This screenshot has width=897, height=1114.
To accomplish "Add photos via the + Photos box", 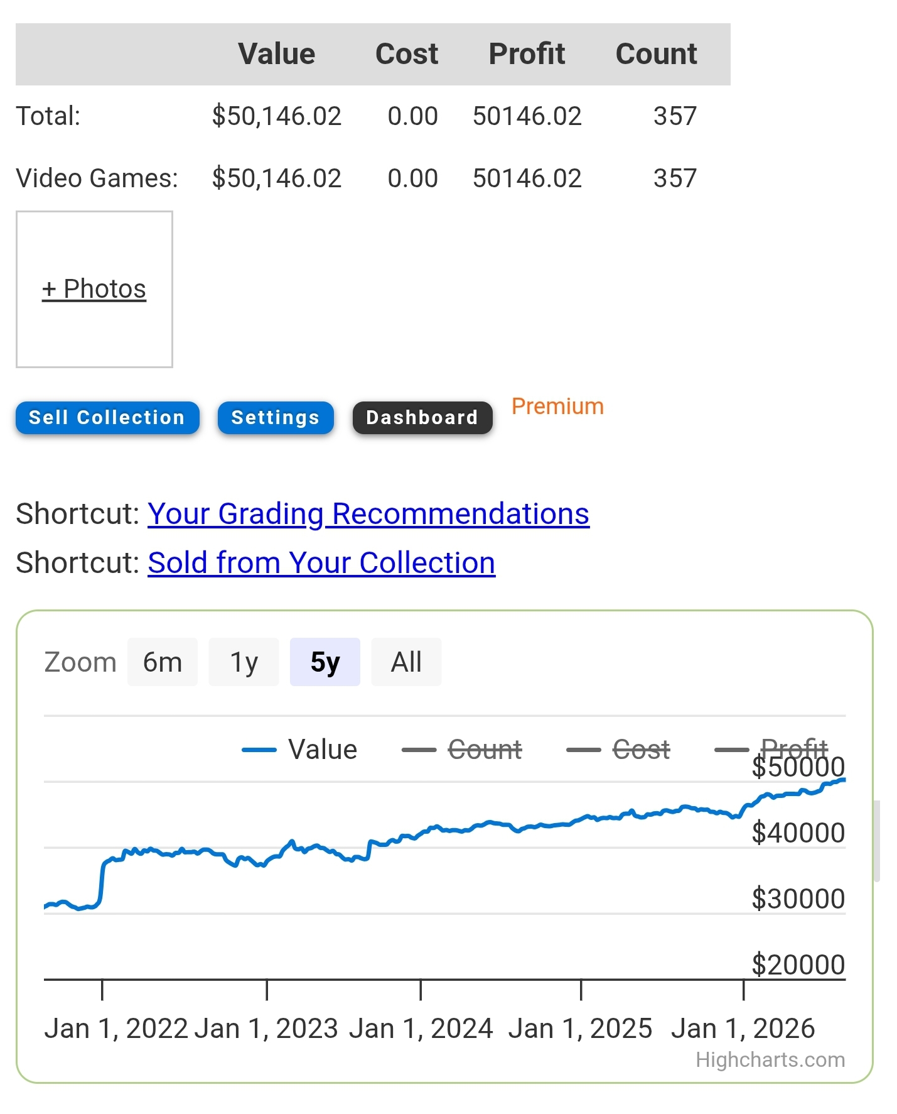I will (x=94, y=289).
